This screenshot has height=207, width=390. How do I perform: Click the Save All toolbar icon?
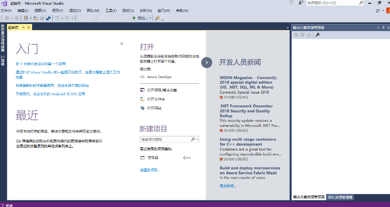48,18
